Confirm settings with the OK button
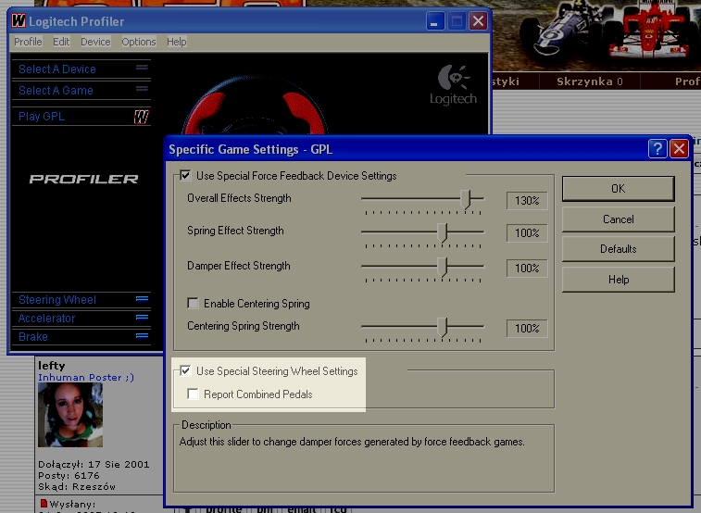 [x=618, y=189]
